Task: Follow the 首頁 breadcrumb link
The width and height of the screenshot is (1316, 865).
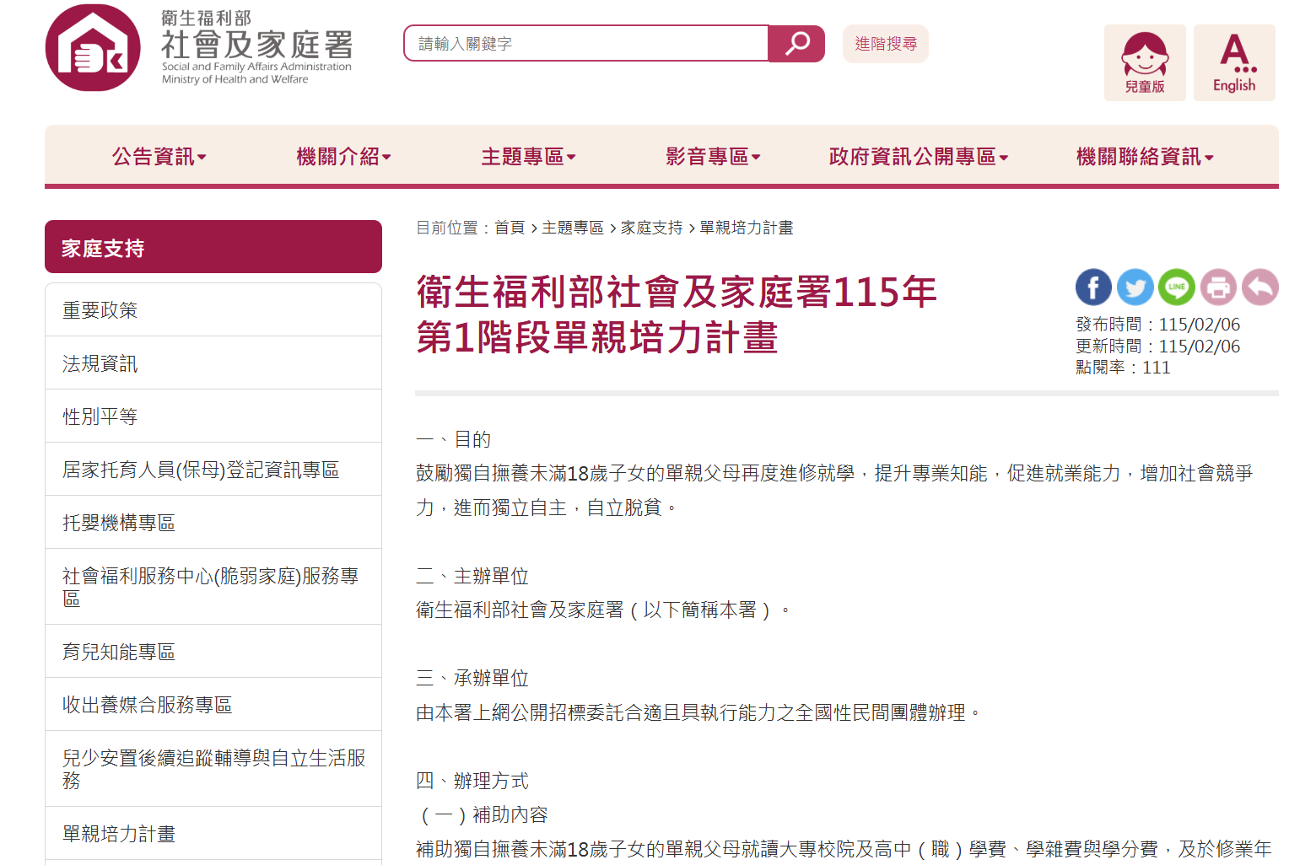Action: pyautogui.click(x=510, y=228)
